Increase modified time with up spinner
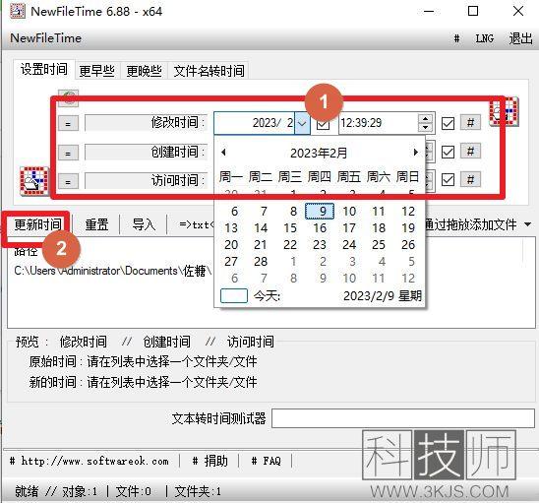 pyautogui.click(x=425, y=118)
